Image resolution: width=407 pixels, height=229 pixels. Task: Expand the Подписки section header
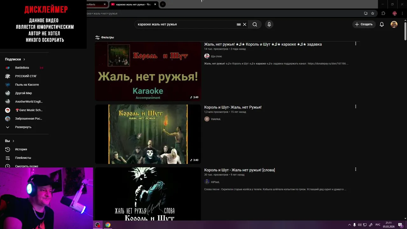tap(15, 59)
